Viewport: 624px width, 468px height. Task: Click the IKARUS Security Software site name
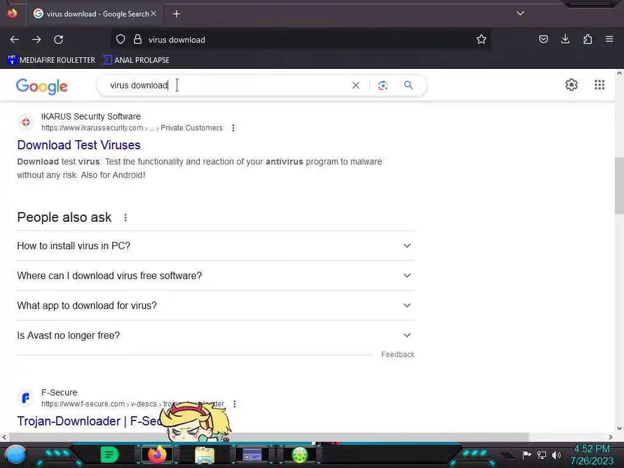(x=91, y=116)
